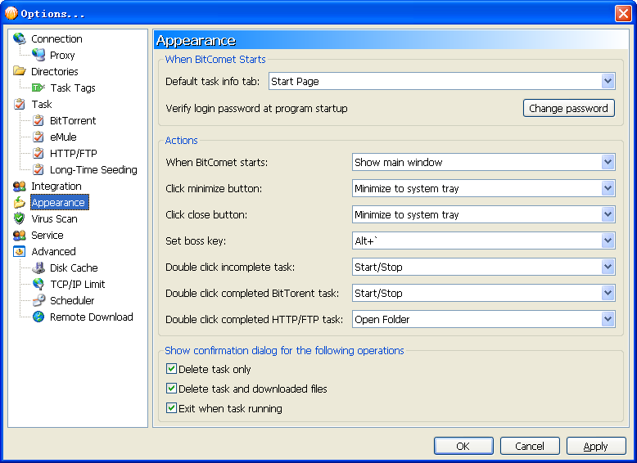Click the Directories folder icon
Viewport: 637px width, 463px height.
tap(19, 71)
